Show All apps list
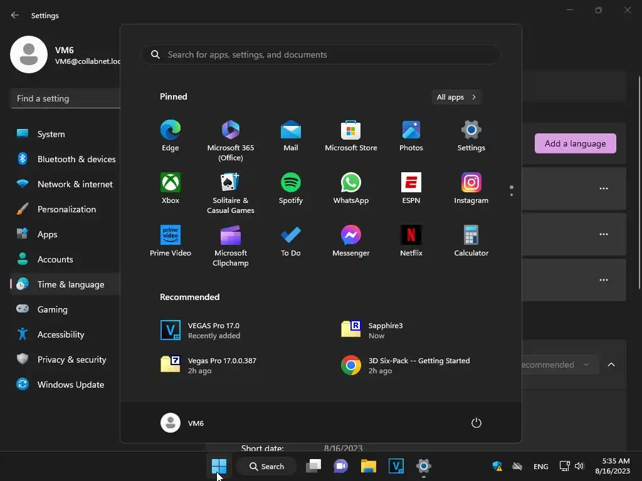 456,97
